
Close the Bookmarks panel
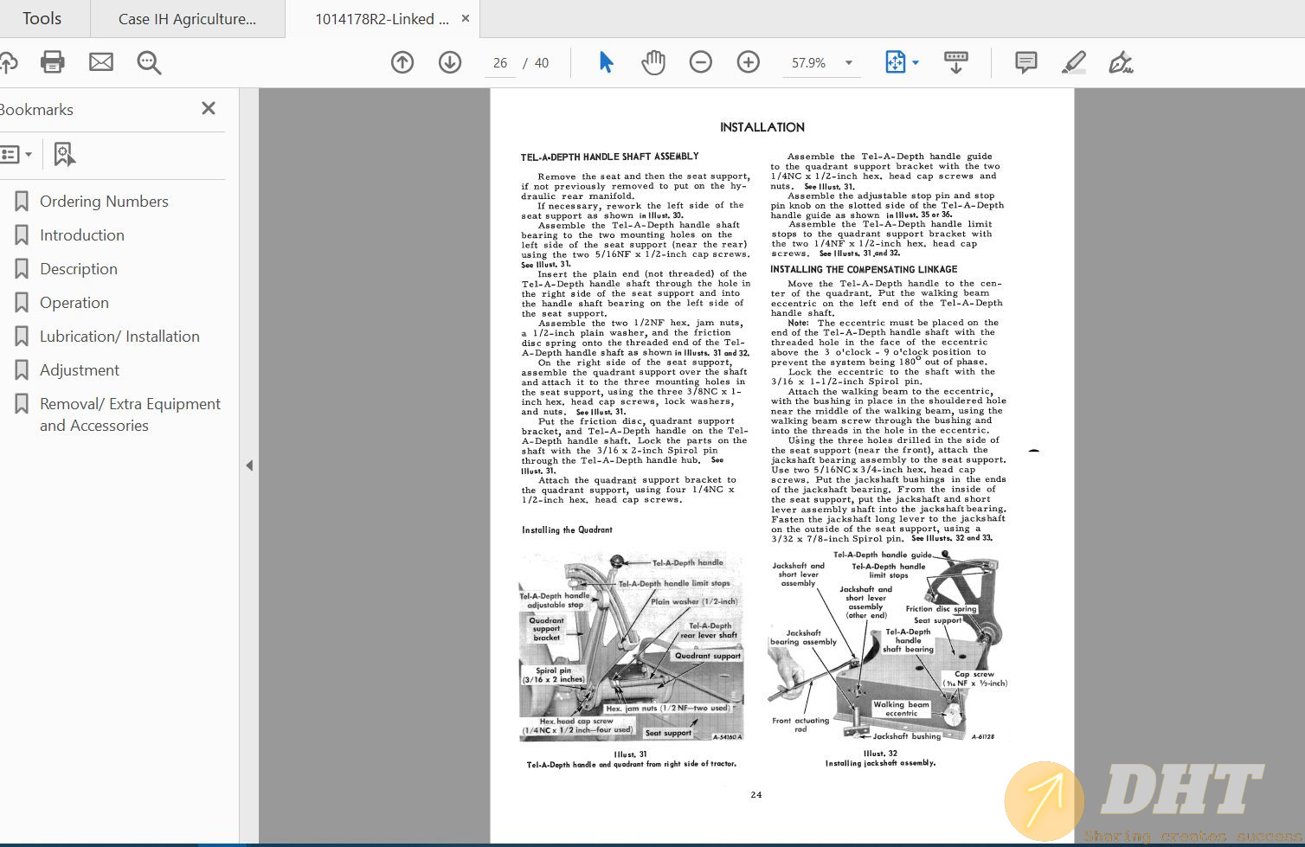point(209,108)
